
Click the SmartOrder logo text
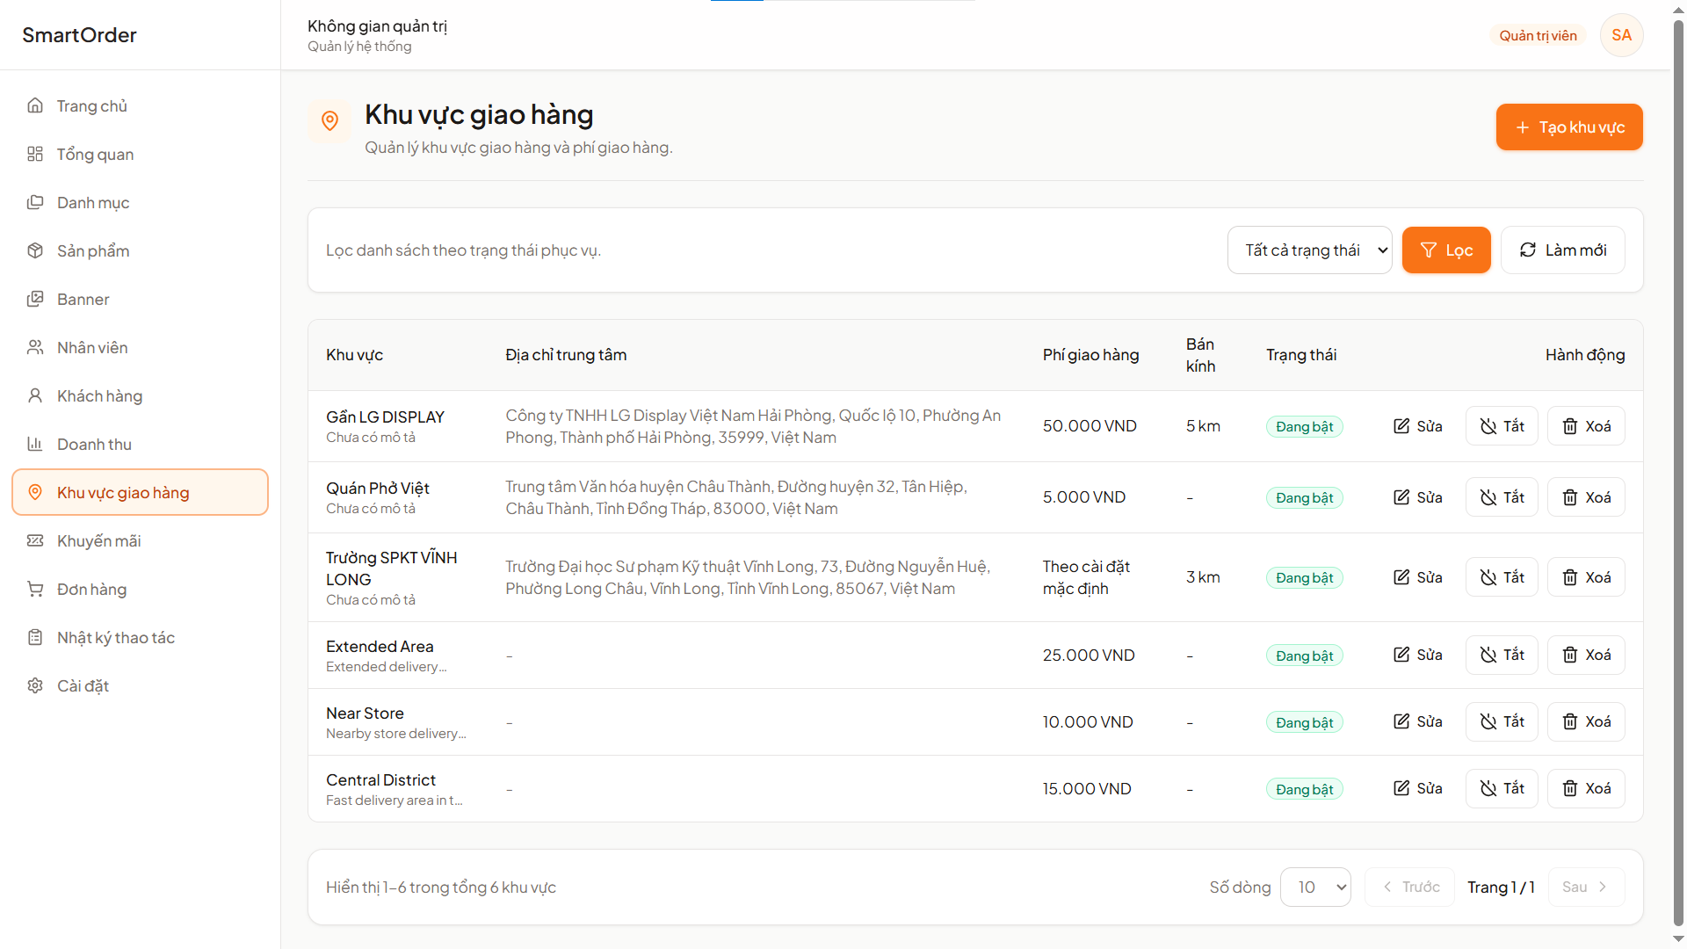[x=79, y=35]
